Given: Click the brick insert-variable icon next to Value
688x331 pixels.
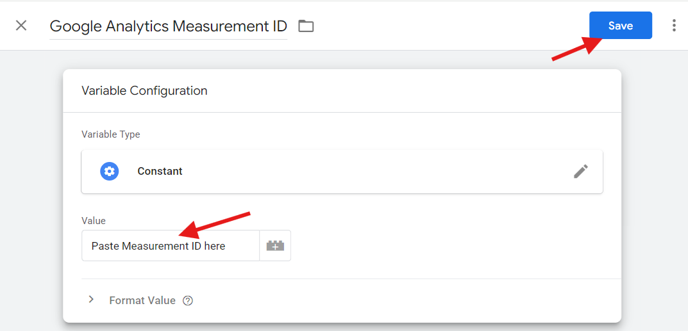Looking at the screenshot, I should [275, 246].
